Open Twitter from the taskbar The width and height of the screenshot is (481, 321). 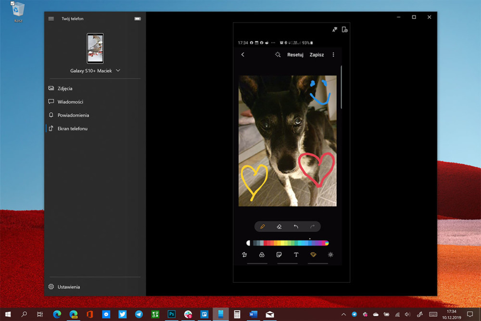click(x=122, y=314)
